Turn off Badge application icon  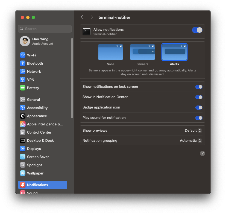[x=199, y=107]
